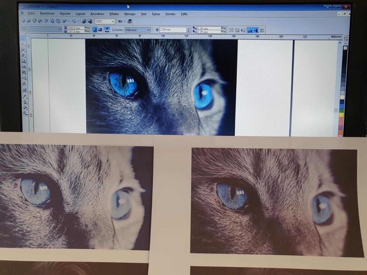Pick the yellow swatch in color palette
This screenshot has width=367, height=275.
click(x=341, y=114)
